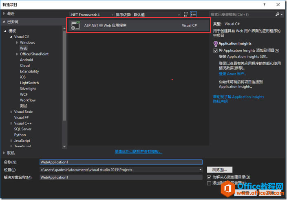
Task: Select the Workflow template category
Action: pyautogui.click(x=28, y=100)
